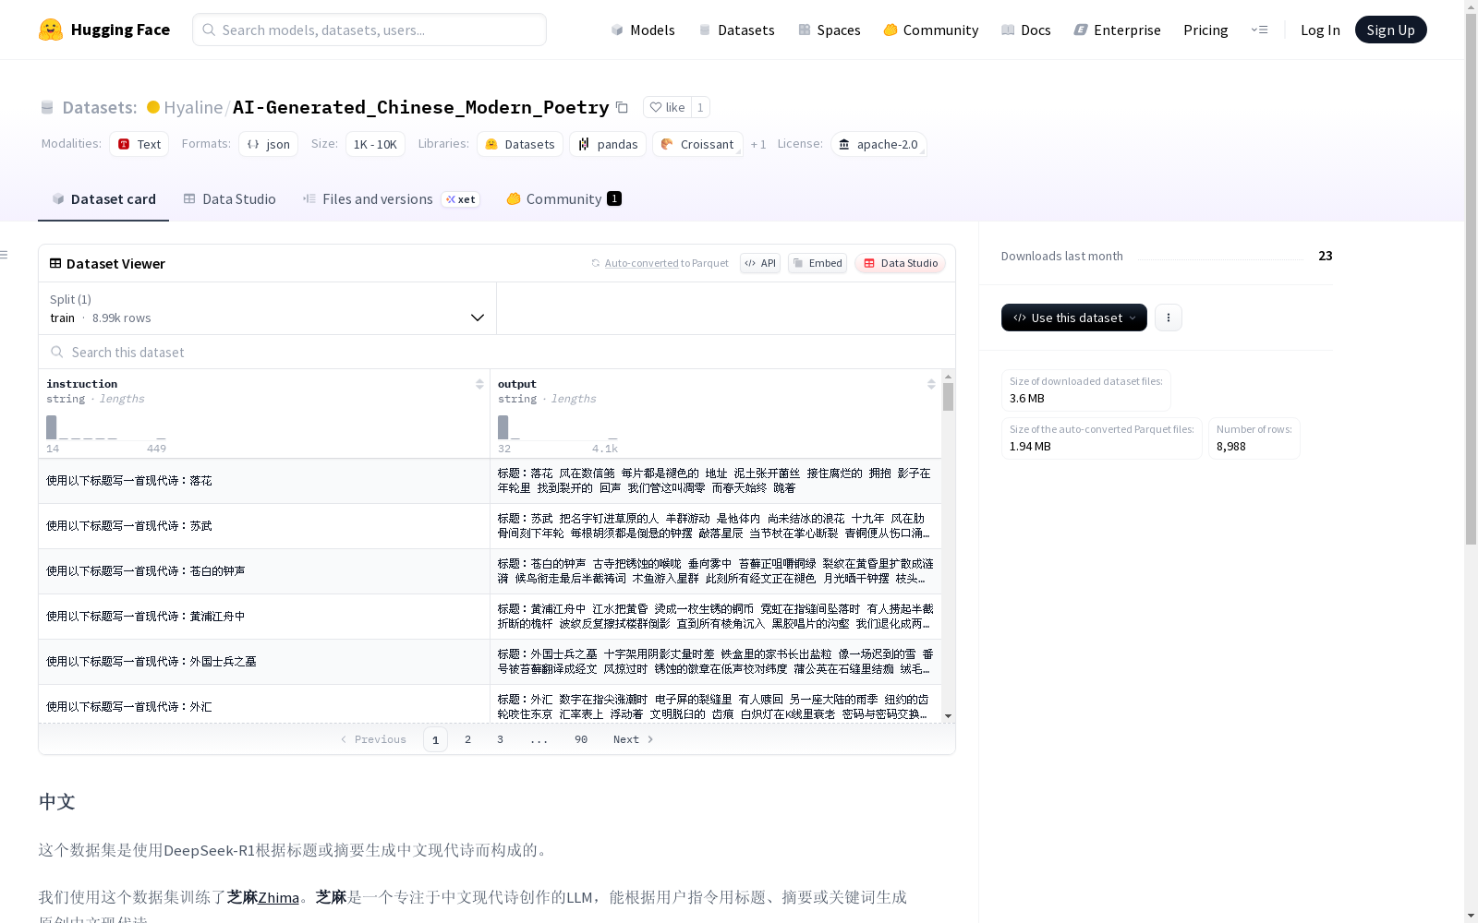Click the Datasets: breadcrumb label

[x=99, y=107]
